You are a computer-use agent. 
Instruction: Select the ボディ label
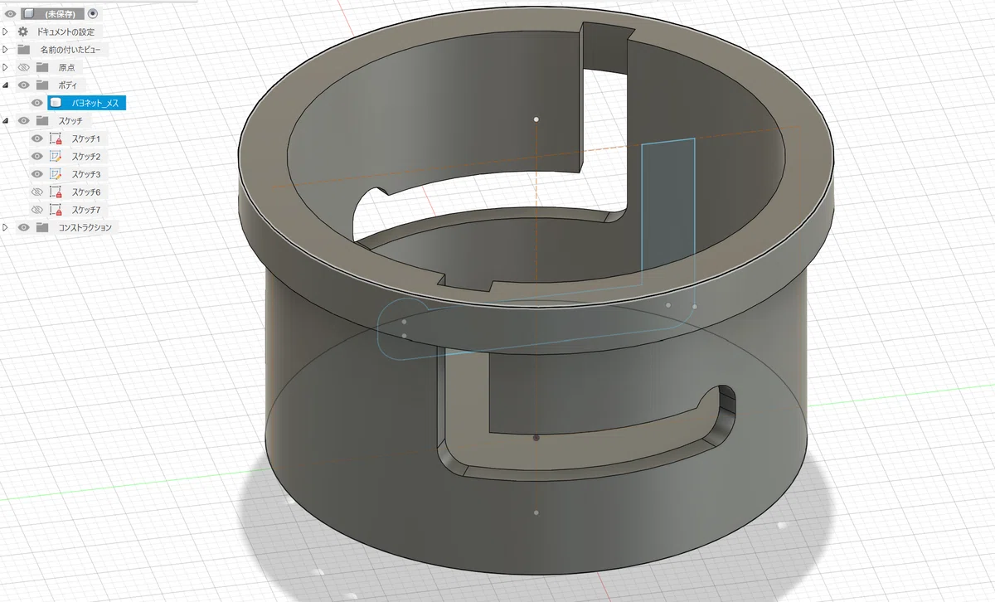click(67, 85)
